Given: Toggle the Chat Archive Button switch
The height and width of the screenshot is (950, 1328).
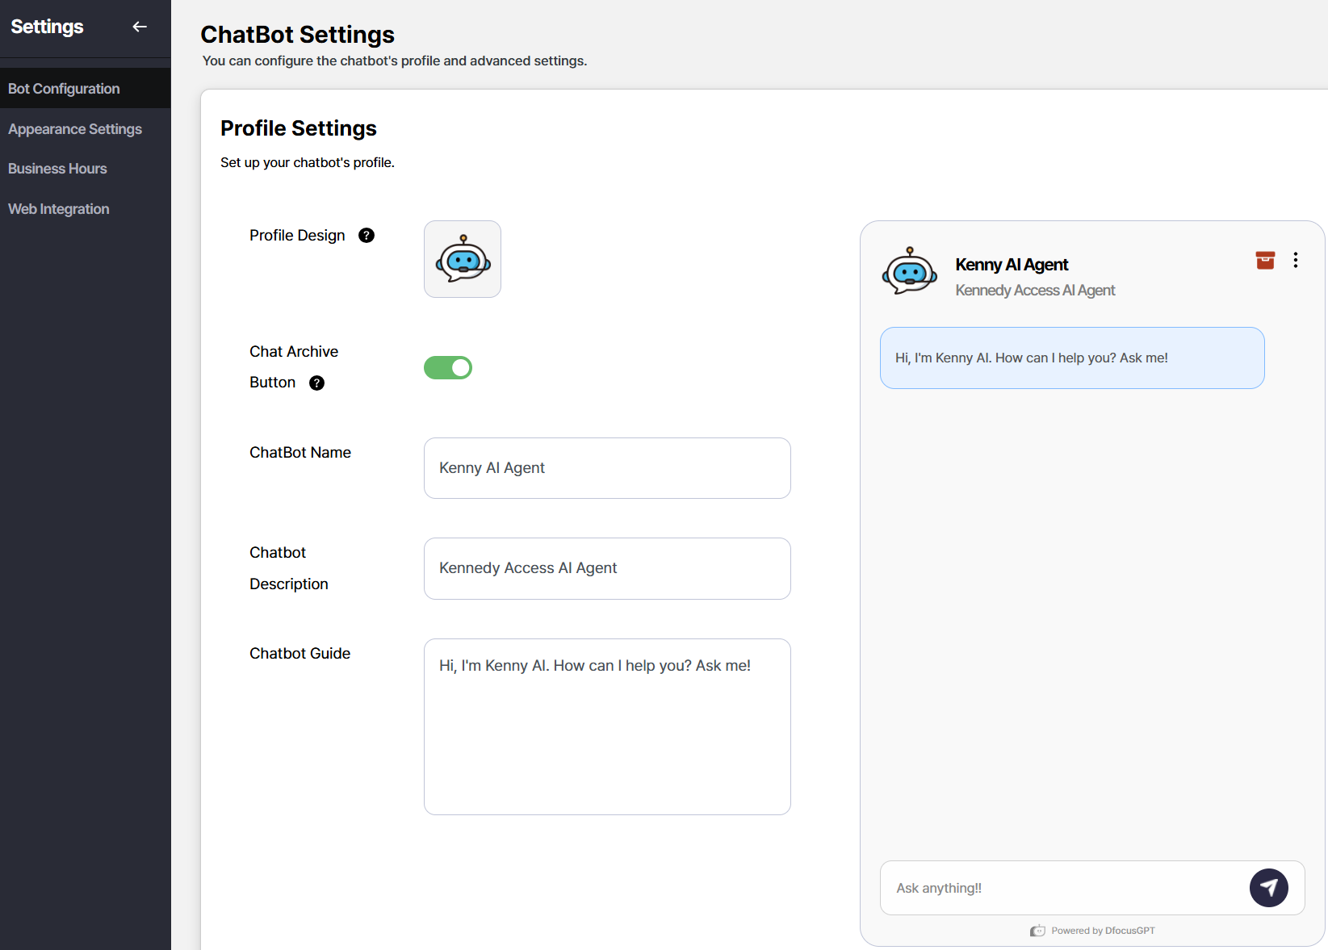Looking at the screenshot, I should (x=448, y=368).
